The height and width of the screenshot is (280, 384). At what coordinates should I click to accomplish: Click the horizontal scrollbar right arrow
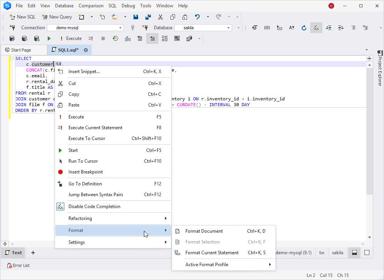pyautogui.click(x=363, y=244)
